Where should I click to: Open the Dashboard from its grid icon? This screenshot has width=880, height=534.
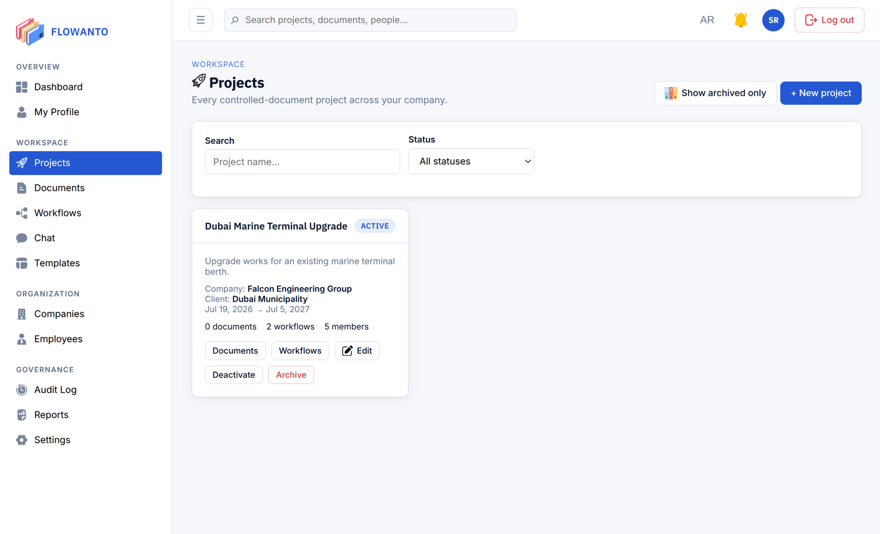tap(21, 87)
